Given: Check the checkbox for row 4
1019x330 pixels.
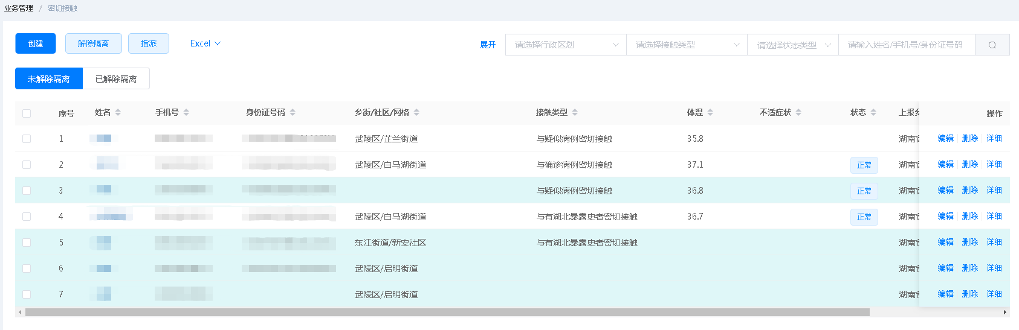Looking at the screenshot, I should (27, 217).
